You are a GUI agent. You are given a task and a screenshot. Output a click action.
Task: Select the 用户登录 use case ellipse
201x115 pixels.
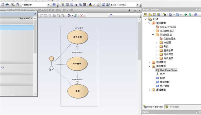point(77,64)
